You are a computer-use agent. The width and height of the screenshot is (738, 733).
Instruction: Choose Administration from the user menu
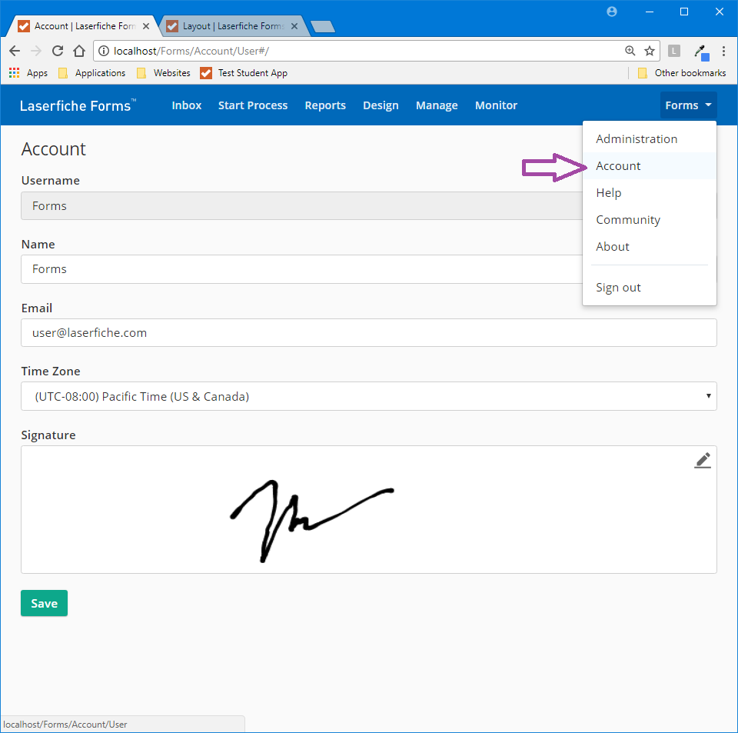pos(650,139)
